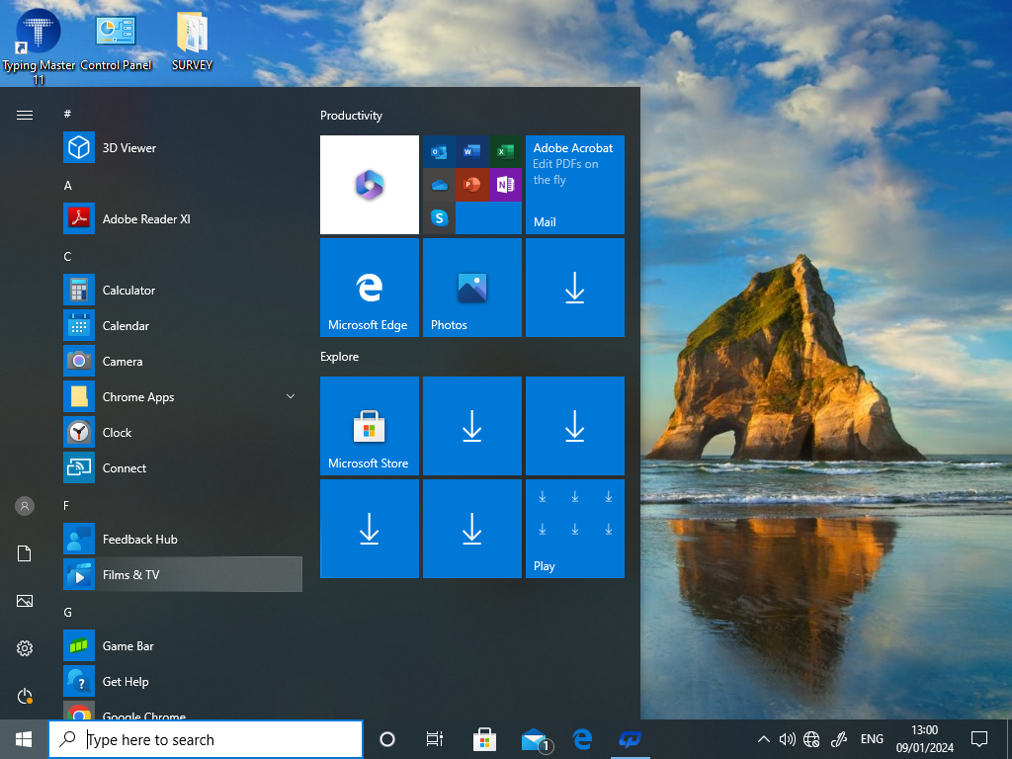1012x759 pixels.
Task: Open the Play tile folder
Action: pos(575,529)
